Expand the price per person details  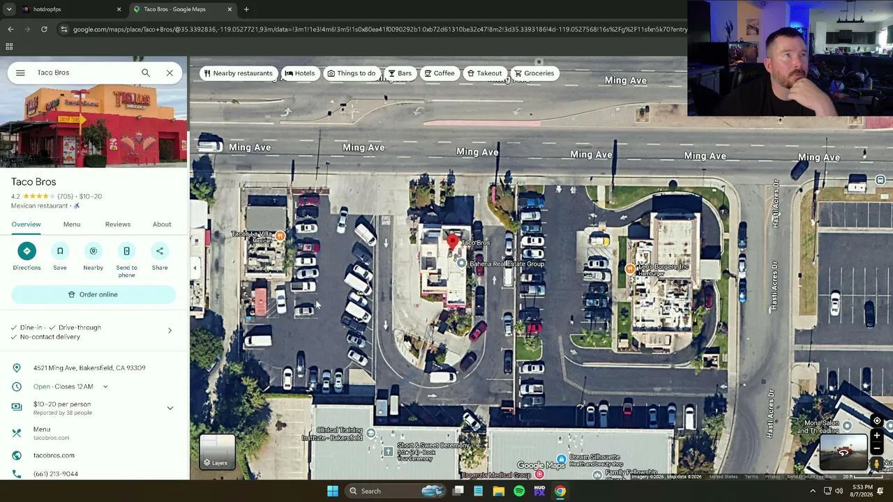click(170, 408)
